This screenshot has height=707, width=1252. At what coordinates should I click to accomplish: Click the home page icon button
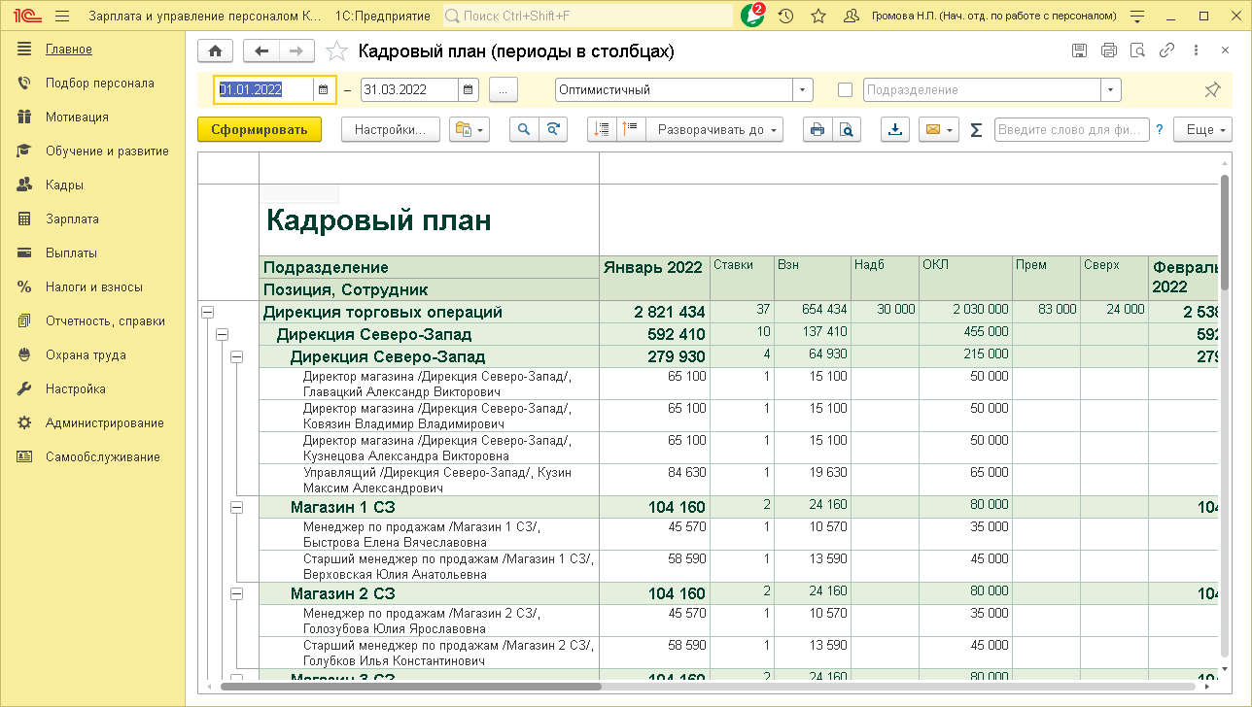(x=215, y=51)
